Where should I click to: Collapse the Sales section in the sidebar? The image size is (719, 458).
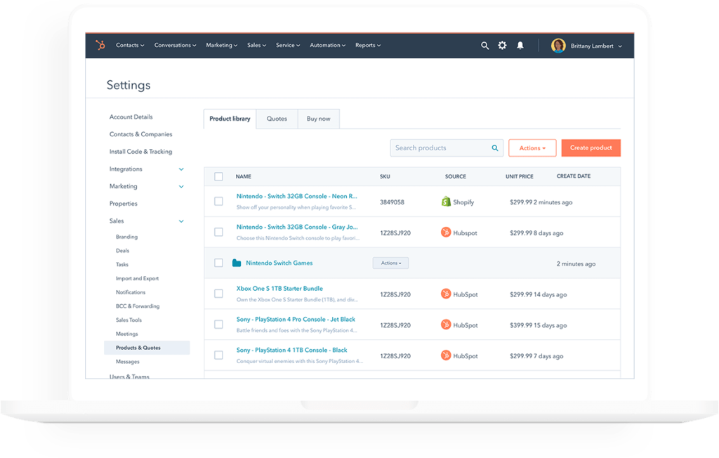click(x=181, y=221)
